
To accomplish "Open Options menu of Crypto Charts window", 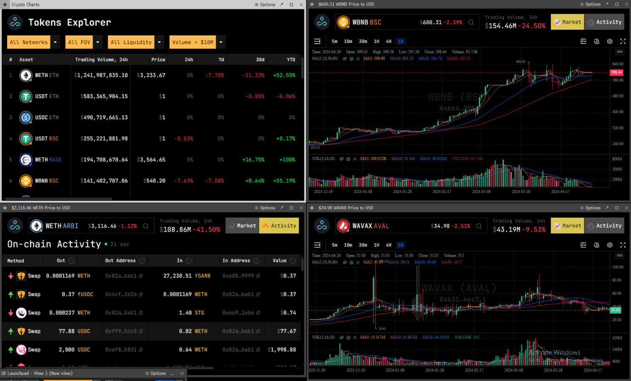I will pyautogui.click(x=265, y=5).
